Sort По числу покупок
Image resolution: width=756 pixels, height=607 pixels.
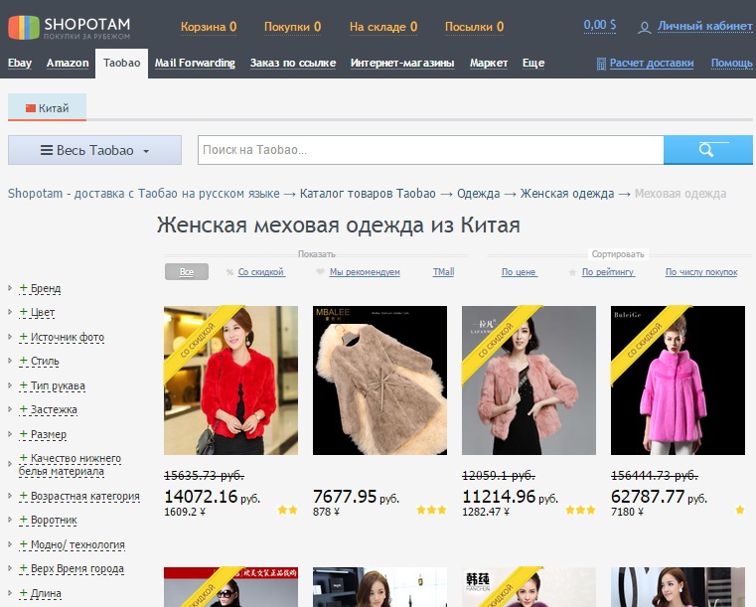coord(701,272)
